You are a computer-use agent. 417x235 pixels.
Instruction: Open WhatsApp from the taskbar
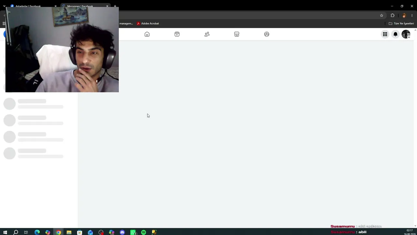[x=133, y=232]
